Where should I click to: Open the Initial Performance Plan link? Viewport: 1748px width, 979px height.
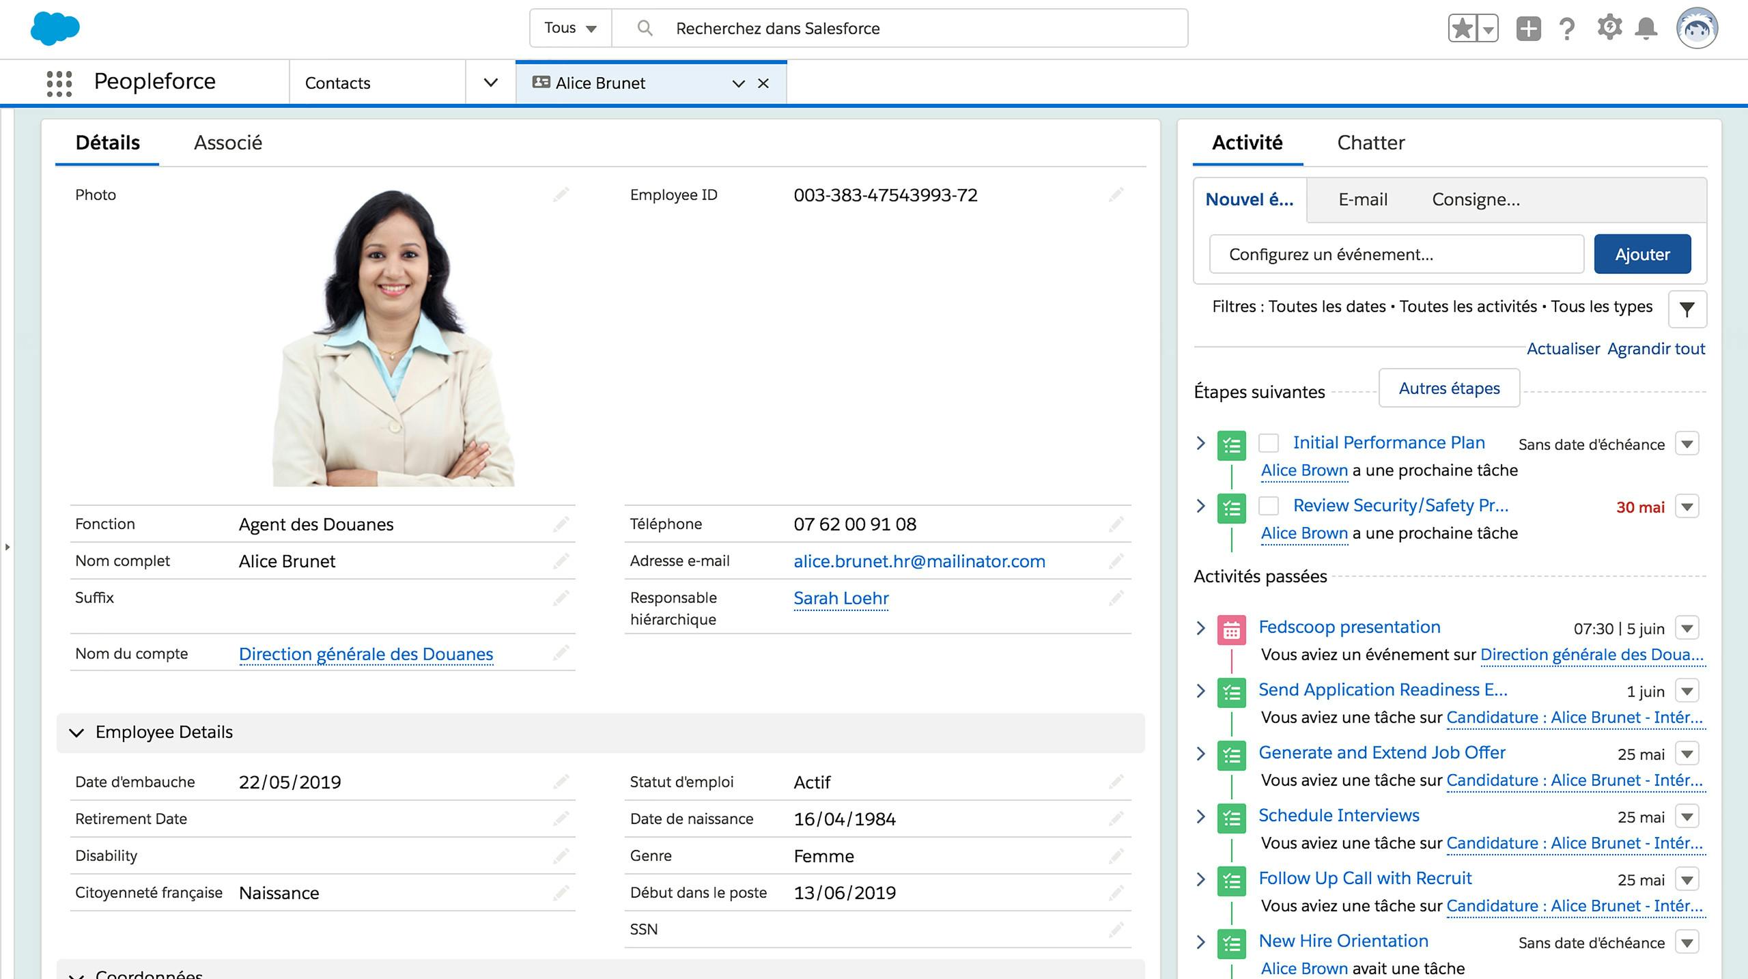[x=1389, y=442]
